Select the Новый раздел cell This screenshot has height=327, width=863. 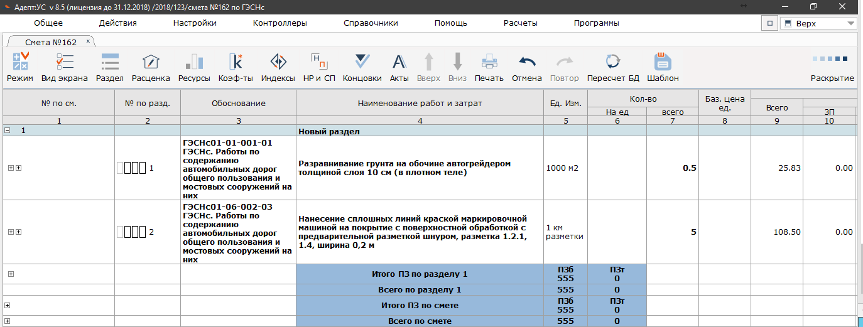tap(420, 131)
